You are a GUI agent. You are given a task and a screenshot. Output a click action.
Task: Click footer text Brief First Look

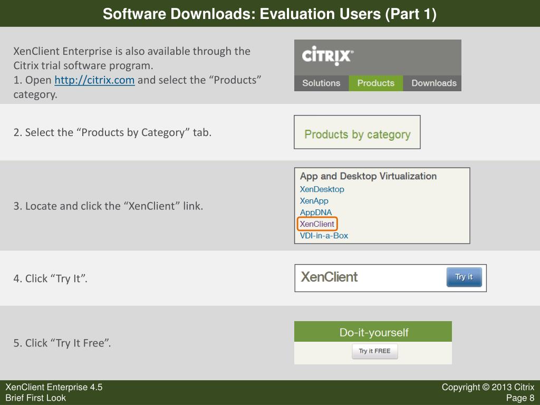tap(35, 398)
